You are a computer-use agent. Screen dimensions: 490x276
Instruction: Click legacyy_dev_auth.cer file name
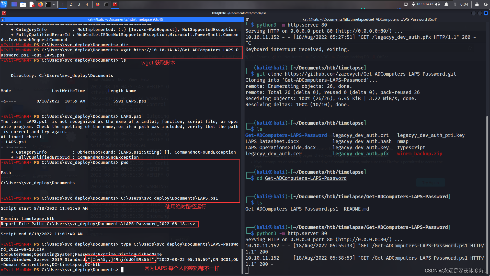coord(274,154)
